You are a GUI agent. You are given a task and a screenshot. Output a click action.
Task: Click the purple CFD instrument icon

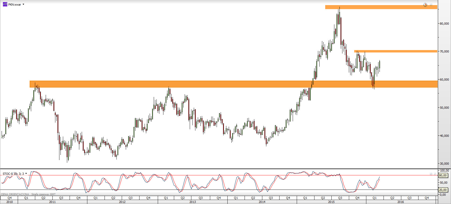5,4
